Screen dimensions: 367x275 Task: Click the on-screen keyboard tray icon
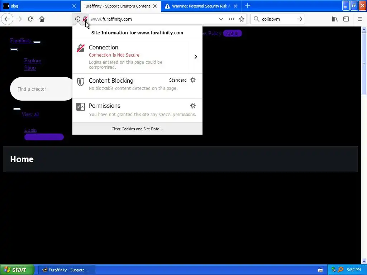[x=320, y=270]
